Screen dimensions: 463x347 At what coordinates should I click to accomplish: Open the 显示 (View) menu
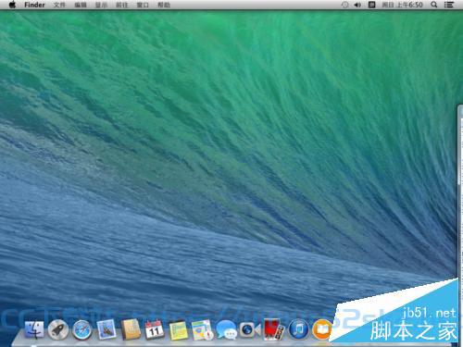pos(101,5)
